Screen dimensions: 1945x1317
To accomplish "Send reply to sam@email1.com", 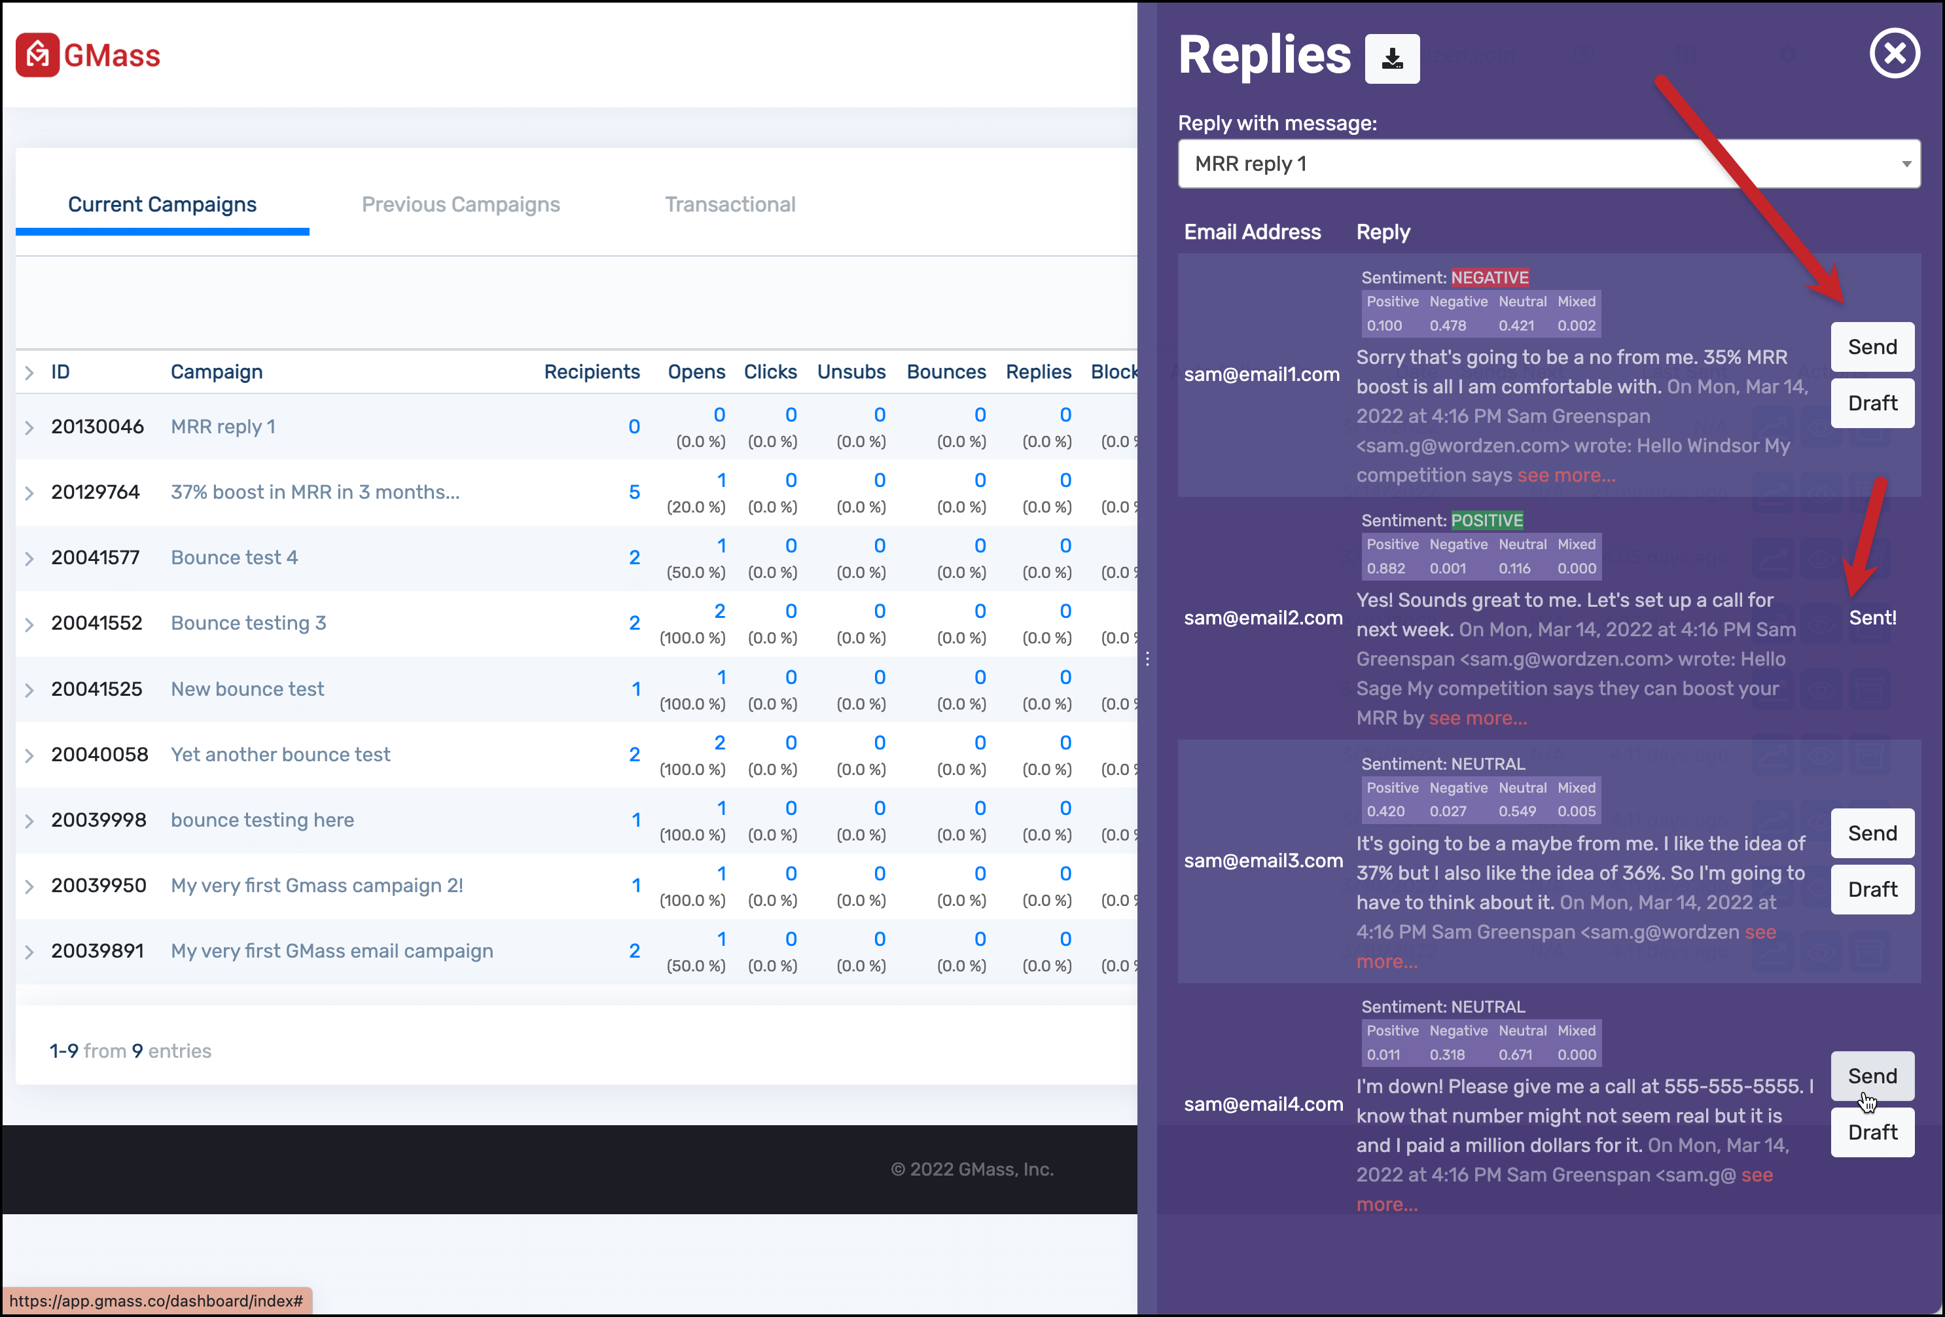I will pos(1872,347).
